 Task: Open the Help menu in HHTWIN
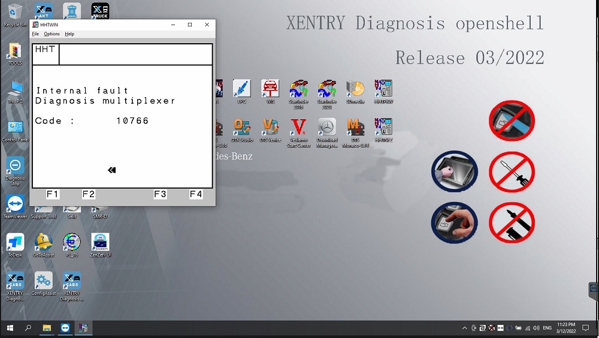[x=69, y=34]
